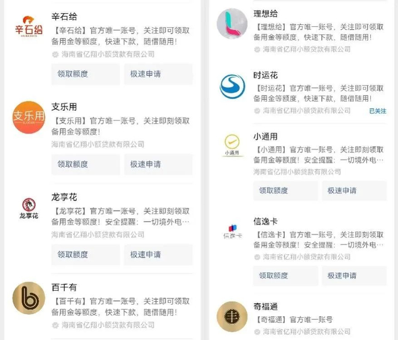Image resolution: width=398 pixels, height=340 pixels.
Task: Click 领取额度 under 辛石给
Action: (85, 74)
